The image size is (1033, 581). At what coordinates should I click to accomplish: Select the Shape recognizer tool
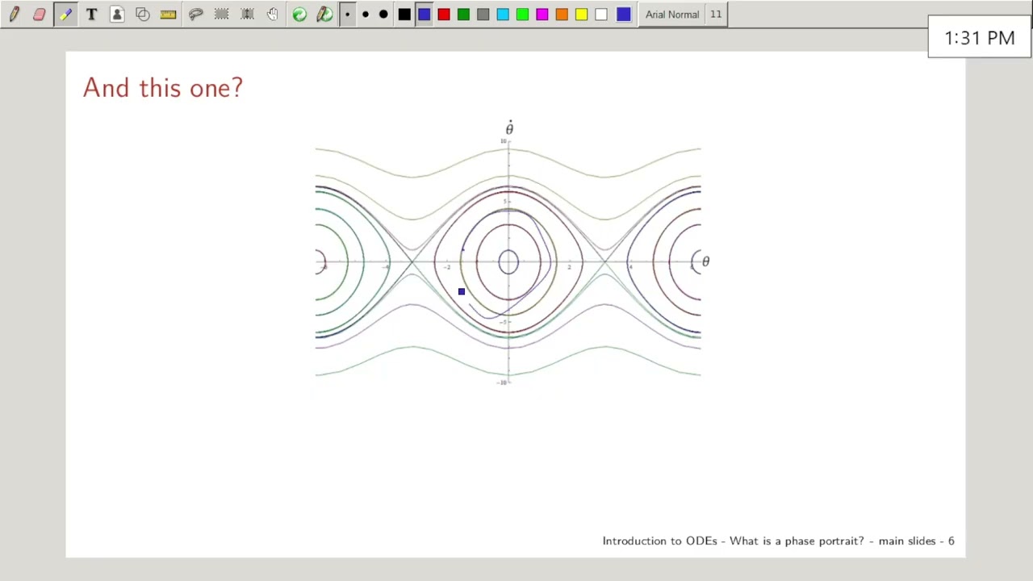coord(143,15)
